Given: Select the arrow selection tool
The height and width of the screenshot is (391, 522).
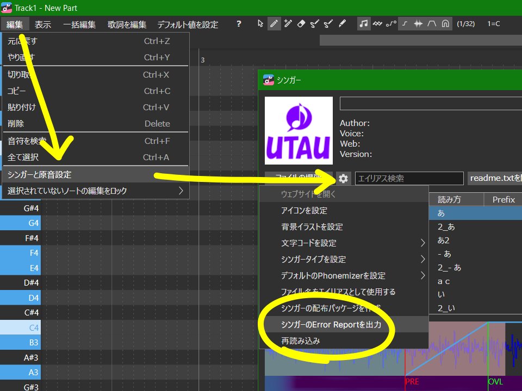Looking at the screenshot, I should click(260, 24).
